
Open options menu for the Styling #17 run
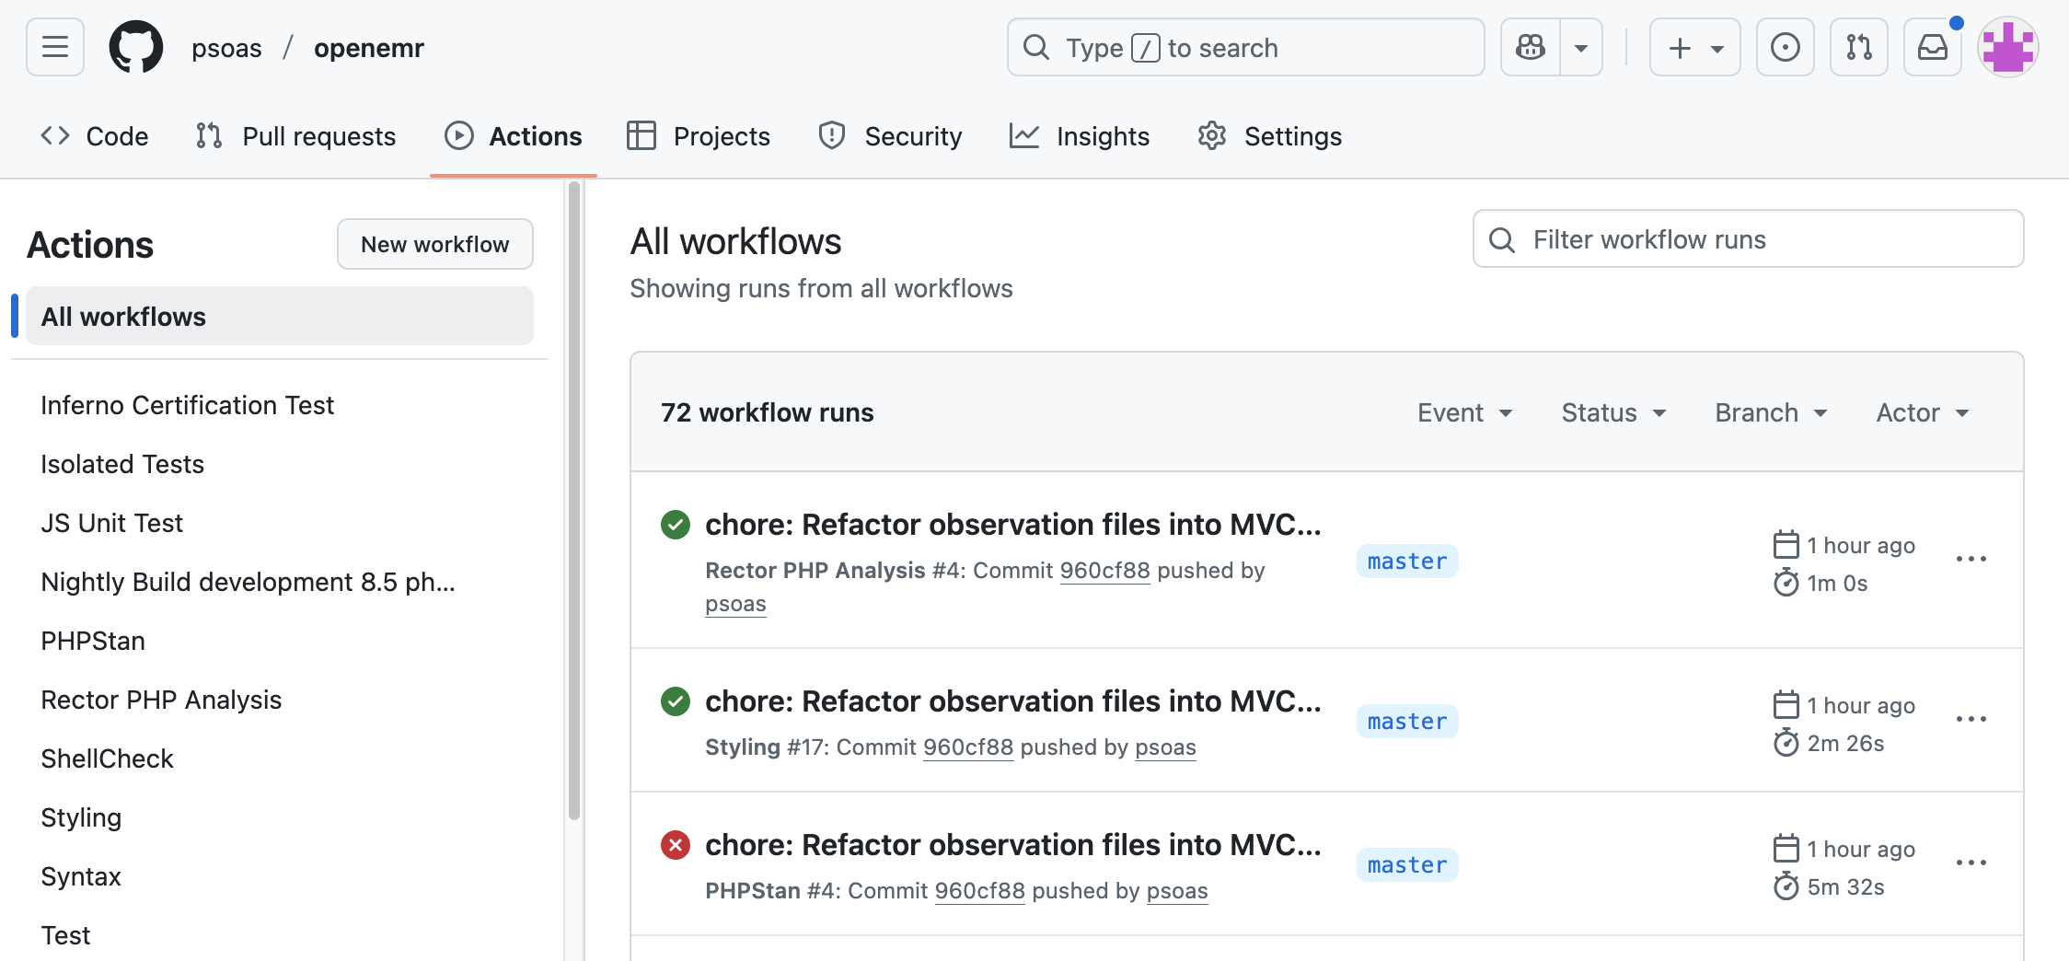(x=1971, y=719)
